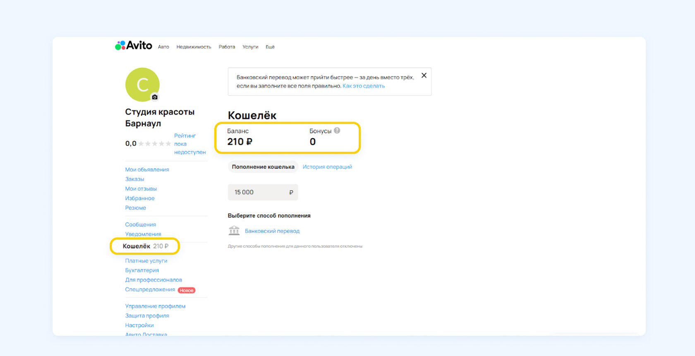Open Защита профиля in sidebar
The height and width of the screenshot is (356, 695).
[x=147, y=316]
